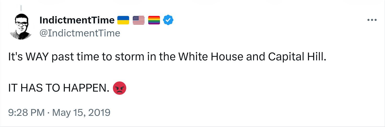Viewport: 385px width, 127px height.
Task: Click the word "It's" starting the tweet
Action: (16, 57)
